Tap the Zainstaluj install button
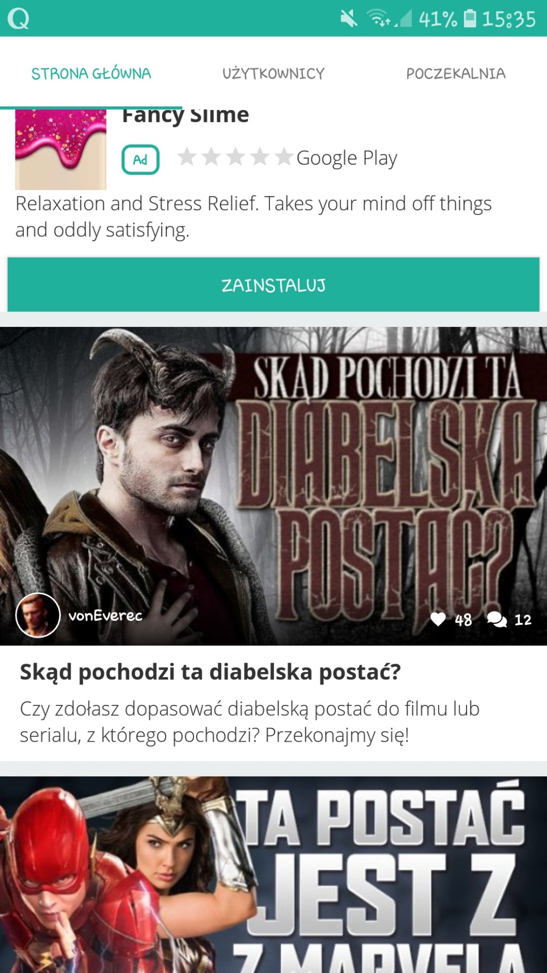This screenshot has height=973, width=547. pos(273,285)
